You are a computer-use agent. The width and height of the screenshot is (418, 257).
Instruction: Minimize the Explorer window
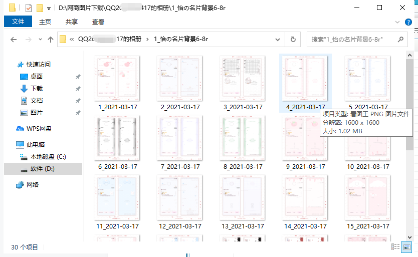point(357,8)
